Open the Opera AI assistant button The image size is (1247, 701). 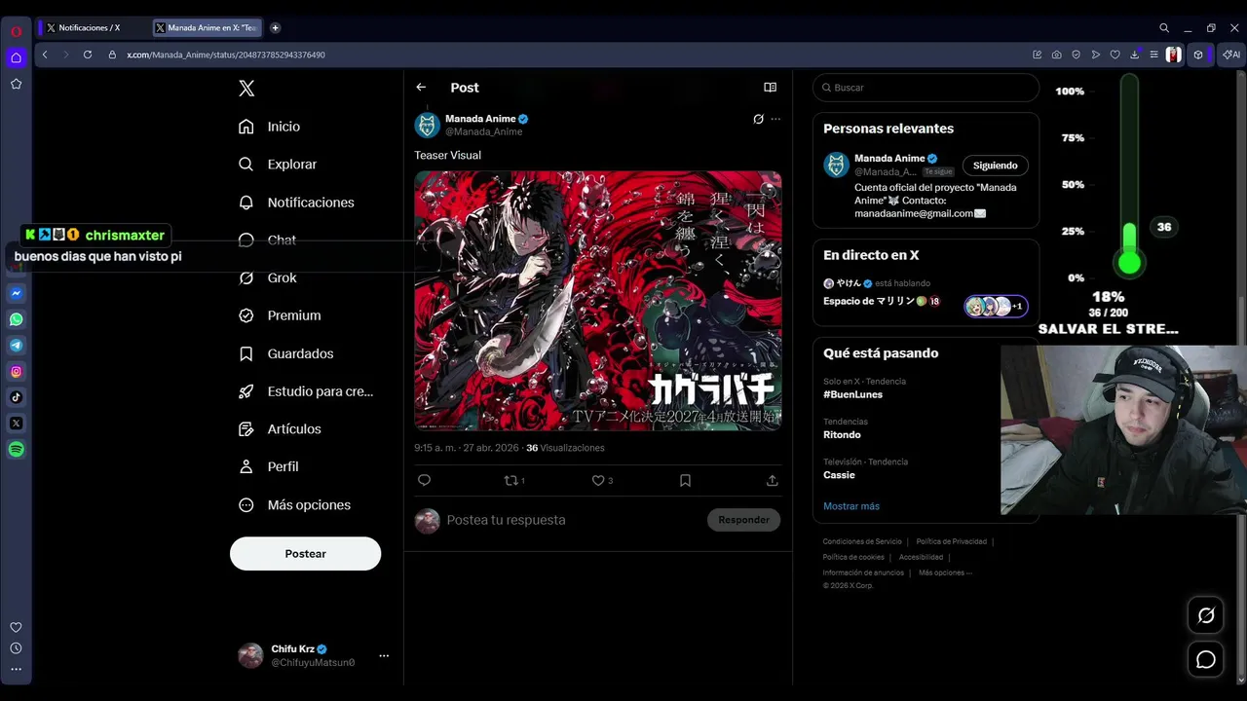point(1231,55)
